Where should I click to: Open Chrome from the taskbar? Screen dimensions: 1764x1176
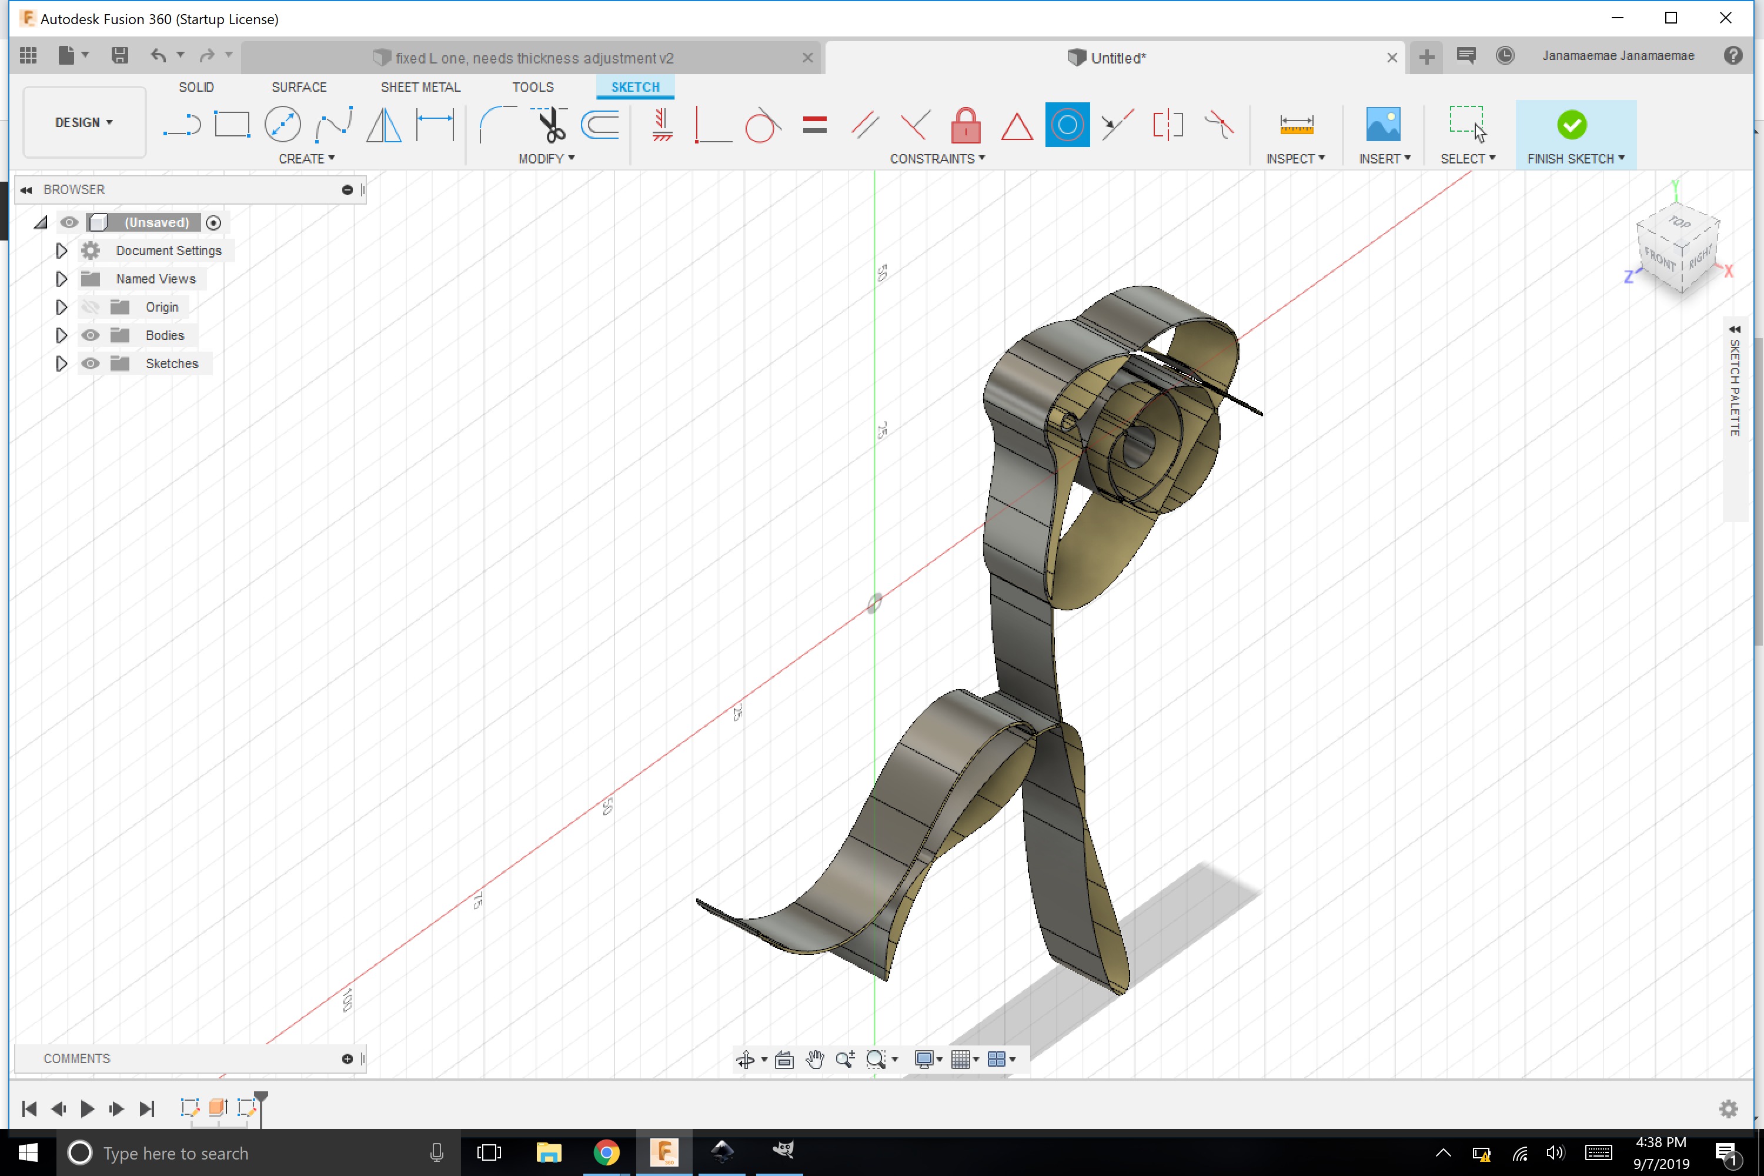click(606, 1152)
